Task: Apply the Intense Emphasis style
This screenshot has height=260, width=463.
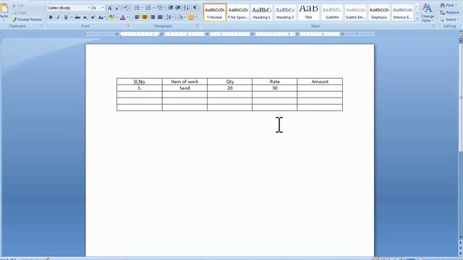Action: 402,12
